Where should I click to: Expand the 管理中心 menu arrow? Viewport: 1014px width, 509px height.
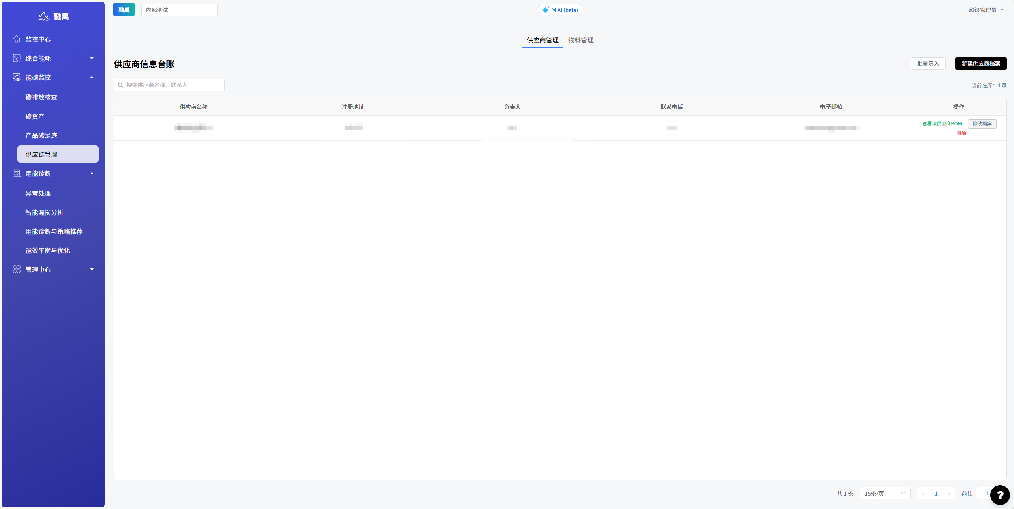click(92, 269)
